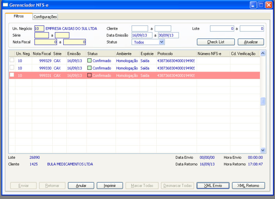The image size is (275, 199).
Task: Click the client name BULA MEDICAMENTOS LTDA
Action: [x=70, y=164]
